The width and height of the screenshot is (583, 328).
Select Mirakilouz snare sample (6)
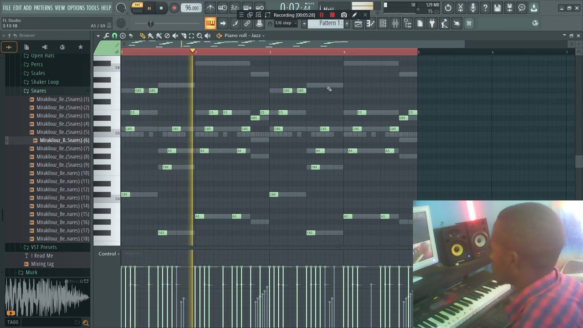pos(64,140)
